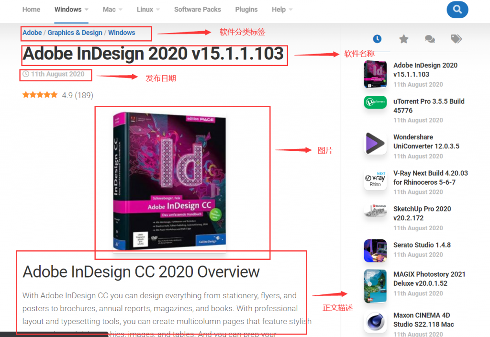490x337 pixels.
Task: Open the comments speech-bubble tab
Action: [x=430, y=39]
